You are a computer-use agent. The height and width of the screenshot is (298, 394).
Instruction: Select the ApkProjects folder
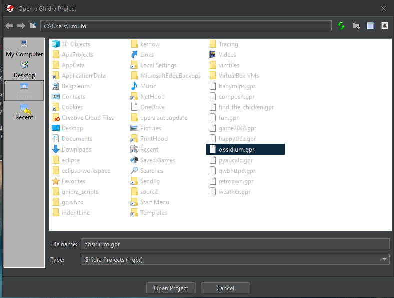[x=73, y=54]
